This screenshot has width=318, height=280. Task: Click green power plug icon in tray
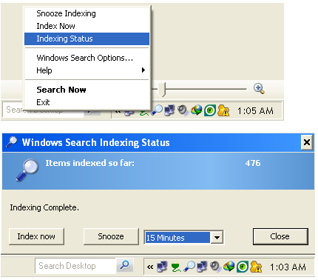(x=176, y=267)
